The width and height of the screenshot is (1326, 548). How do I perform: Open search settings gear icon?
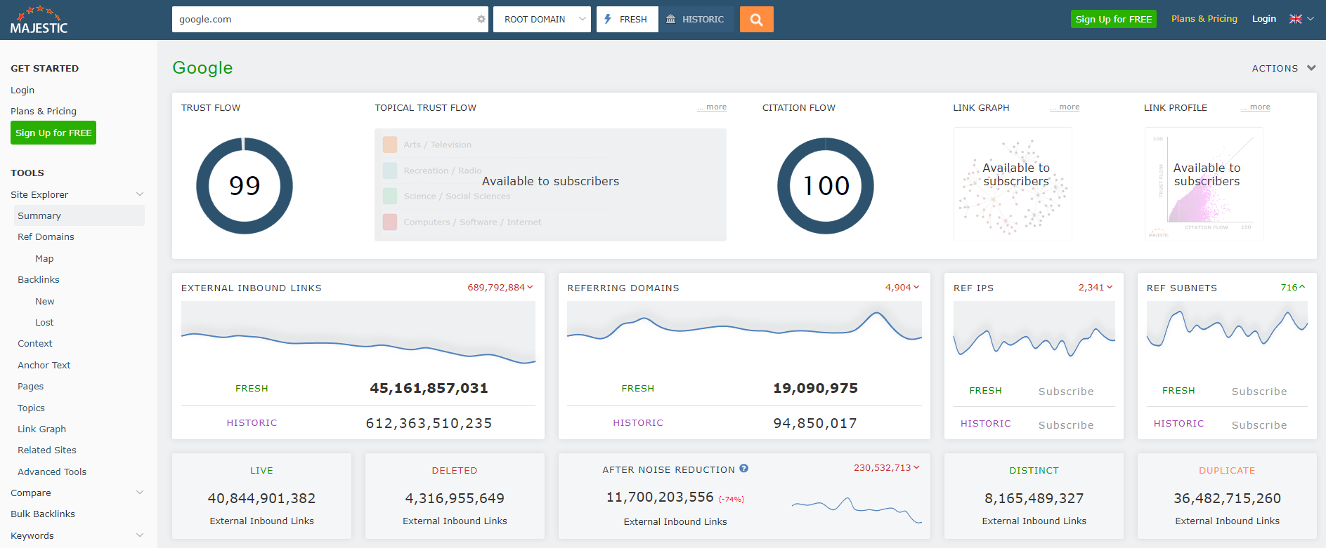tap(481, 20)
